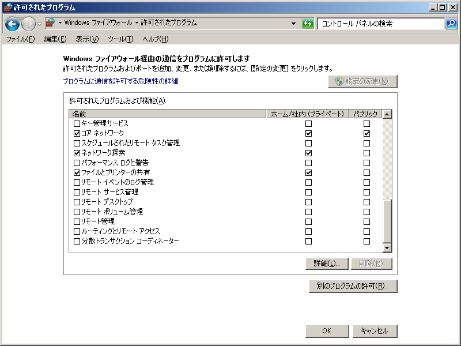Screen dimensions: 461x346
Task: Open the ファイル(F) menu
Action: tap(21, 39)
